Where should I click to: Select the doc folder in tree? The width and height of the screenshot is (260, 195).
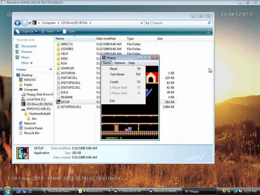pos(34,119)
